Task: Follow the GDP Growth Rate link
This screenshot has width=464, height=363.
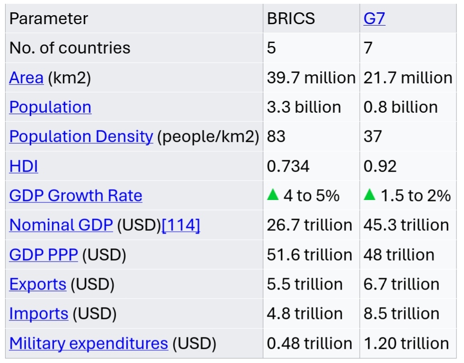Action: (75, 196)
